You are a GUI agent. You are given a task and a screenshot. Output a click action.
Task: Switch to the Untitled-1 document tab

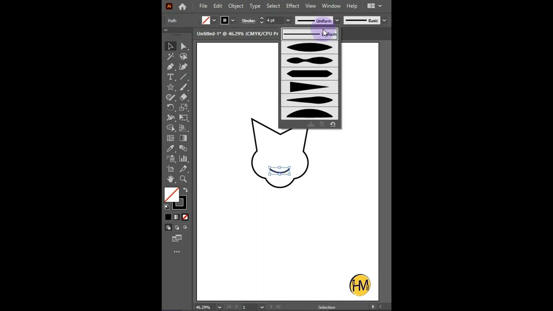click(x=238, y=33)
